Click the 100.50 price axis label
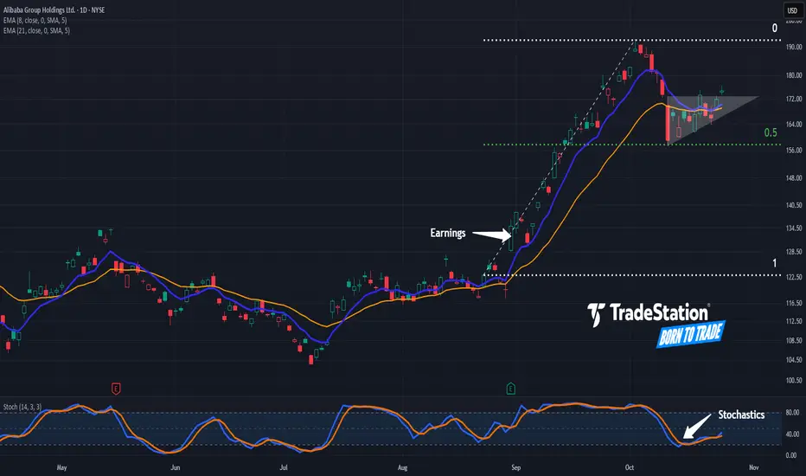Screen dimensions: 806x476 point(794,380)
